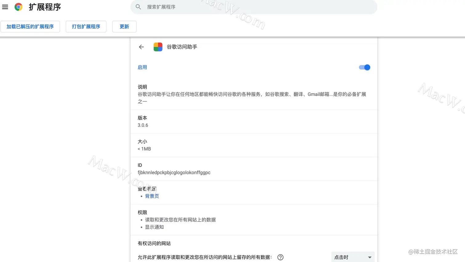Click the 权限 section heading
This screenshot has width=465, height=262.
[142, 212]
